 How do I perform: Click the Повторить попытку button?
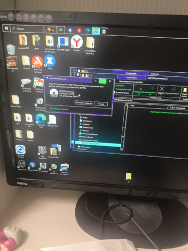83,103
